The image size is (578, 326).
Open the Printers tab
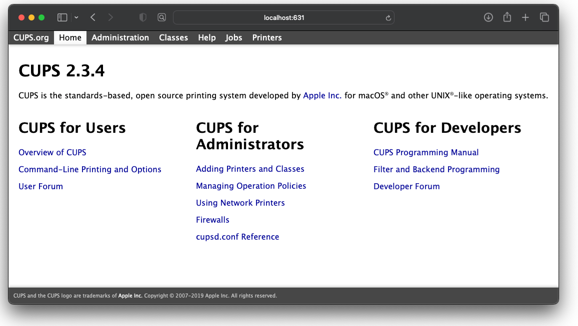pyautogui.click(x=267, y=37)
